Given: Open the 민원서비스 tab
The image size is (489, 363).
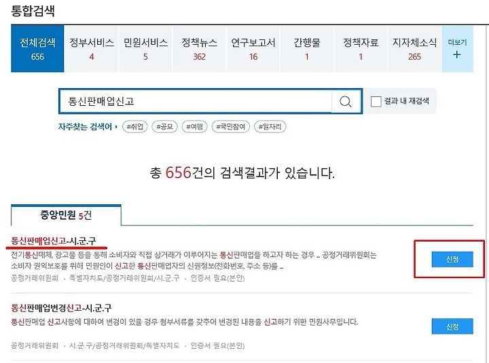Looking at the screenshot, I should 145,49.
